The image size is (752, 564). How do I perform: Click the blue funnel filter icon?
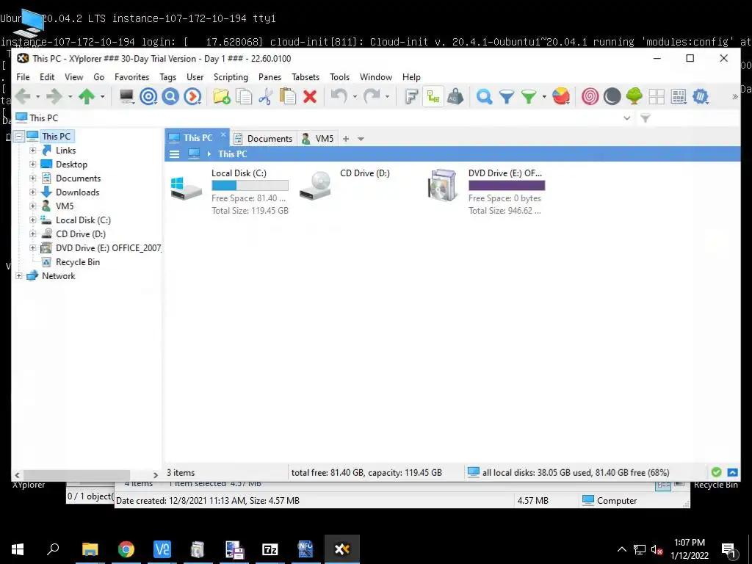pos(507,96)
